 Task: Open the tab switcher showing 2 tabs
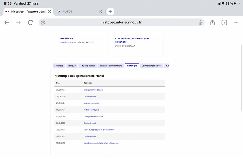coord(224,22)
